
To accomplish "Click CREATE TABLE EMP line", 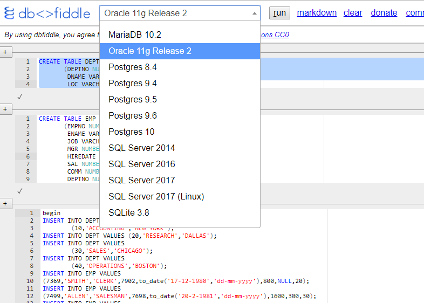I will [x=67, y=119].
